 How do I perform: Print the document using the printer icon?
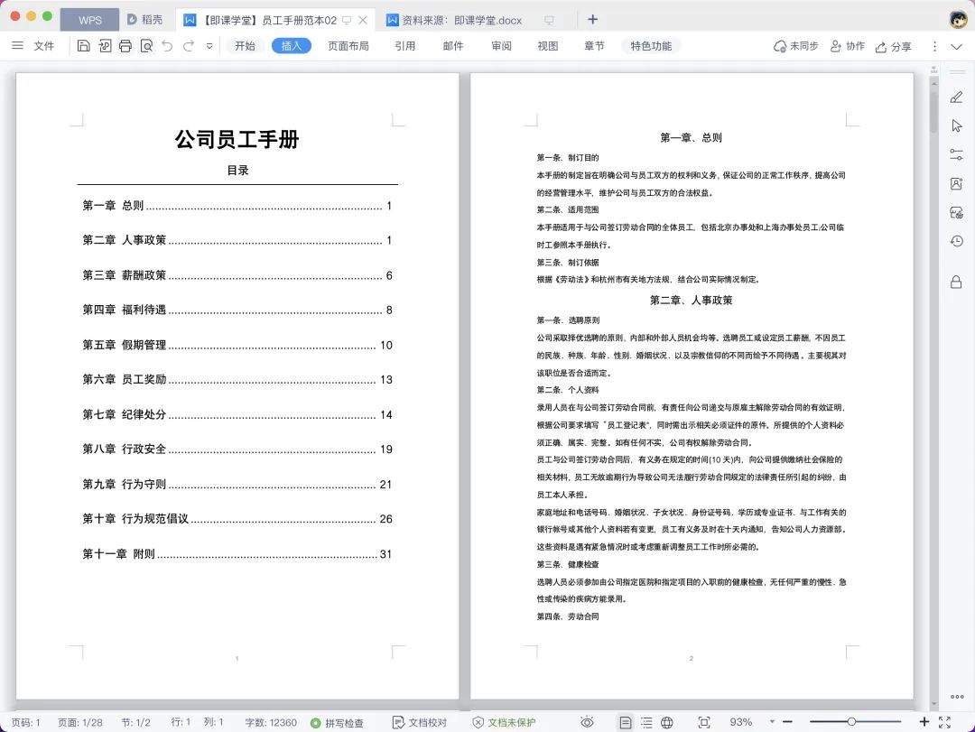click(125, 45)
